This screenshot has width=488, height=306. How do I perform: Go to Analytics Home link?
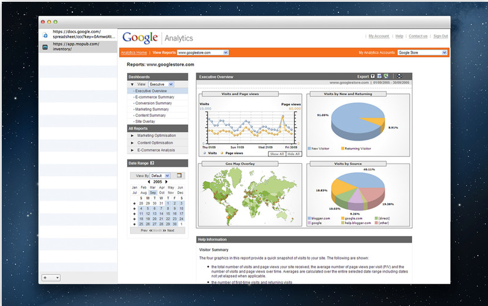134,53
